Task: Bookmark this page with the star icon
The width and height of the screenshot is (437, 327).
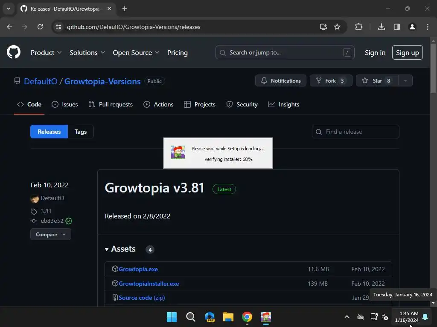Action: click(337, 27)
